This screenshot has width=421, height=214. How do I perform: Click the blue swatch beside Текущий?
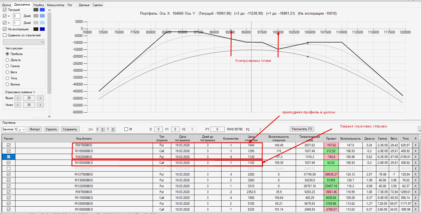[x=42, y=10]
